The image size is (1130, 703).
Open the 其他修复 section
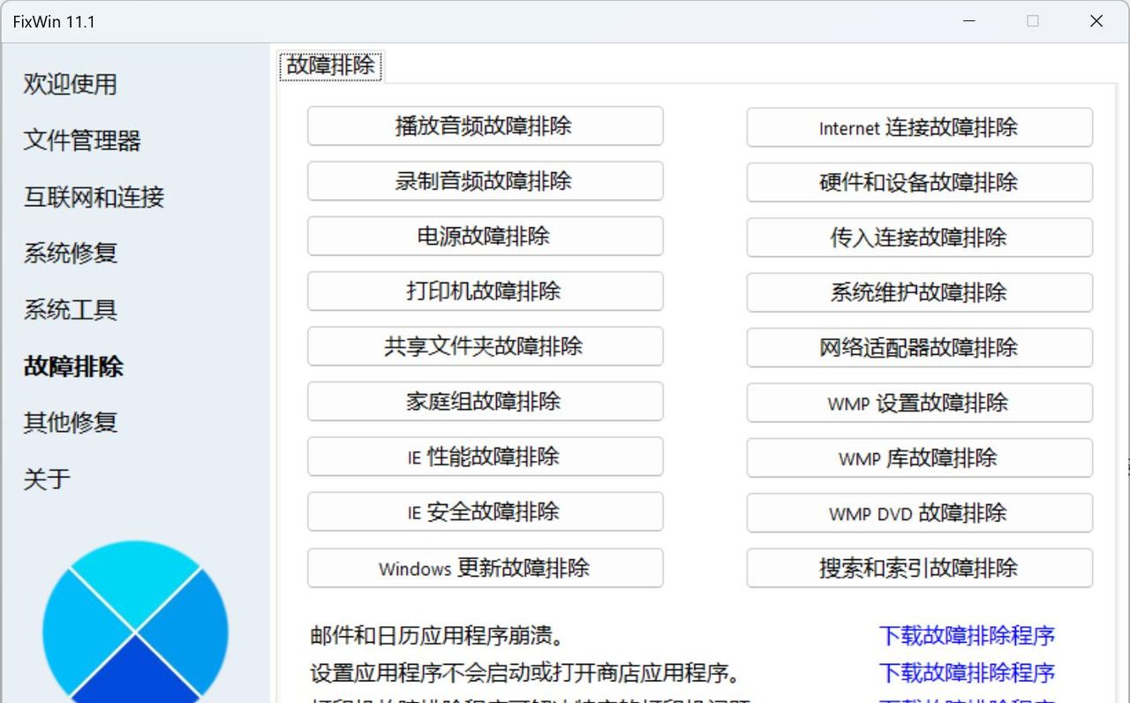(x=69, y=423)
